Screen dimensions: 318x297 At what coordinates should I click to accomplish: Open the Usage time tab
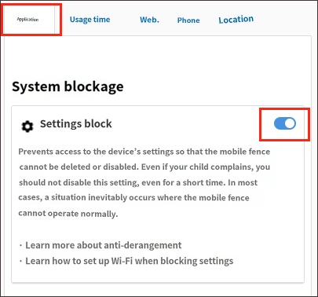click(90, 20)
